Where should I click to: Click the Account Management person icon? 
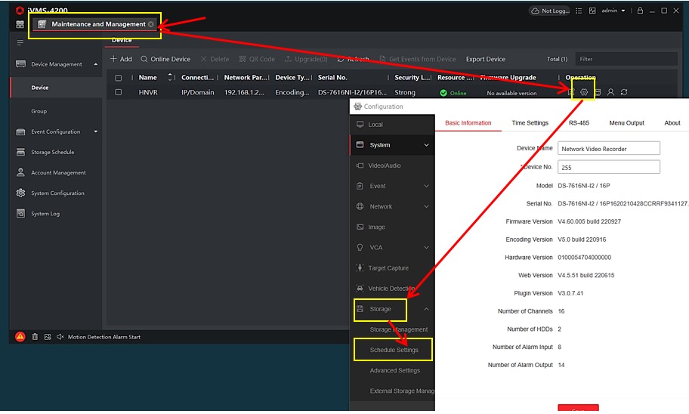(x=20, y=172)
